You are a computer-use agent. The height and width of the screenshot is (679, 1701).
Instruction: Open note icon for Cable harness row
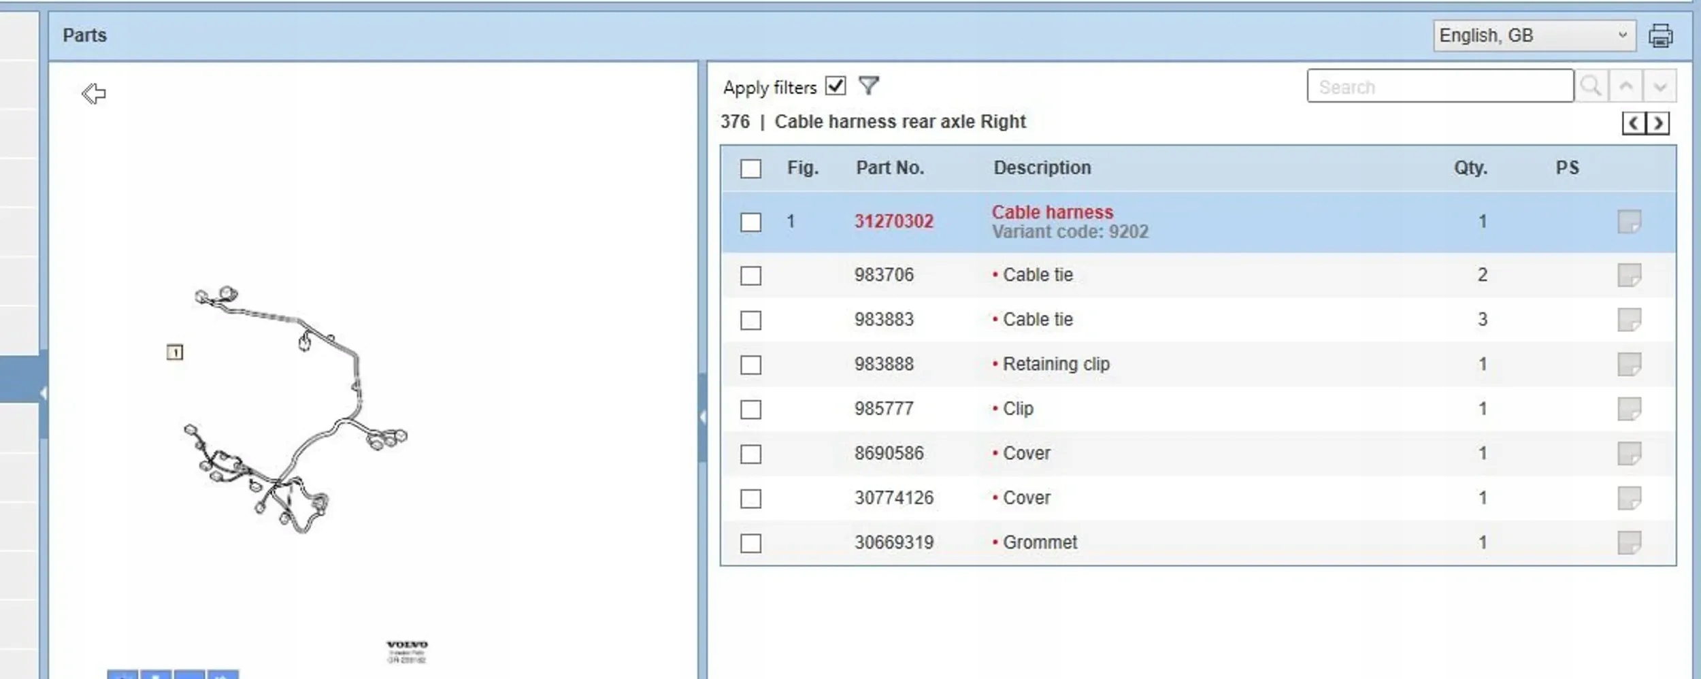click(1629, 222)
